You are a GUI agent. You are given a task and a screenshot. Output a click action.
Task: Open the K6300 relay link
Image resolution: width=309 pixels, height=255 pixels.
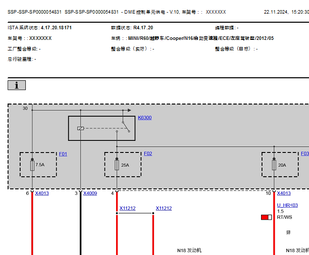pyautogui.click(x=144, y=118)
